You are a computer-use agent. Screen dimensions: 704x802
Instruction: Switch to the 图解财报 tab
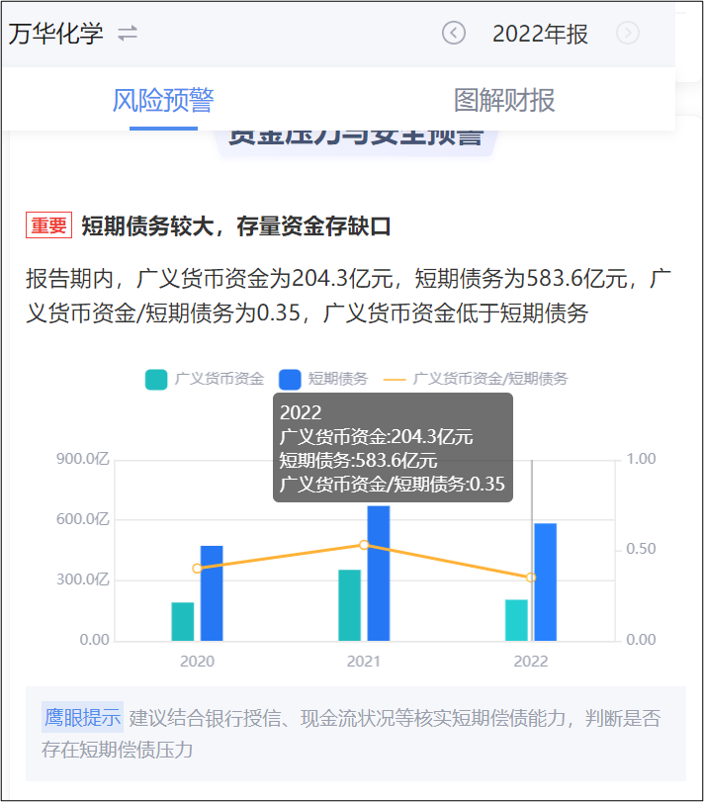click(x=504, y=100)
